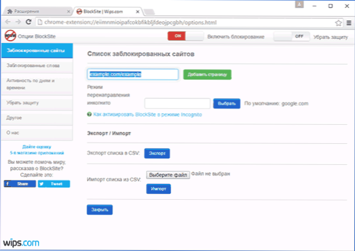Open a new tab button

[149, 12]
